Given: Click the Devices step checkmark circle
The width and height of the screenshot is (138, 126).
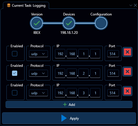Looking at the screenshot, I should pos(69,23).
